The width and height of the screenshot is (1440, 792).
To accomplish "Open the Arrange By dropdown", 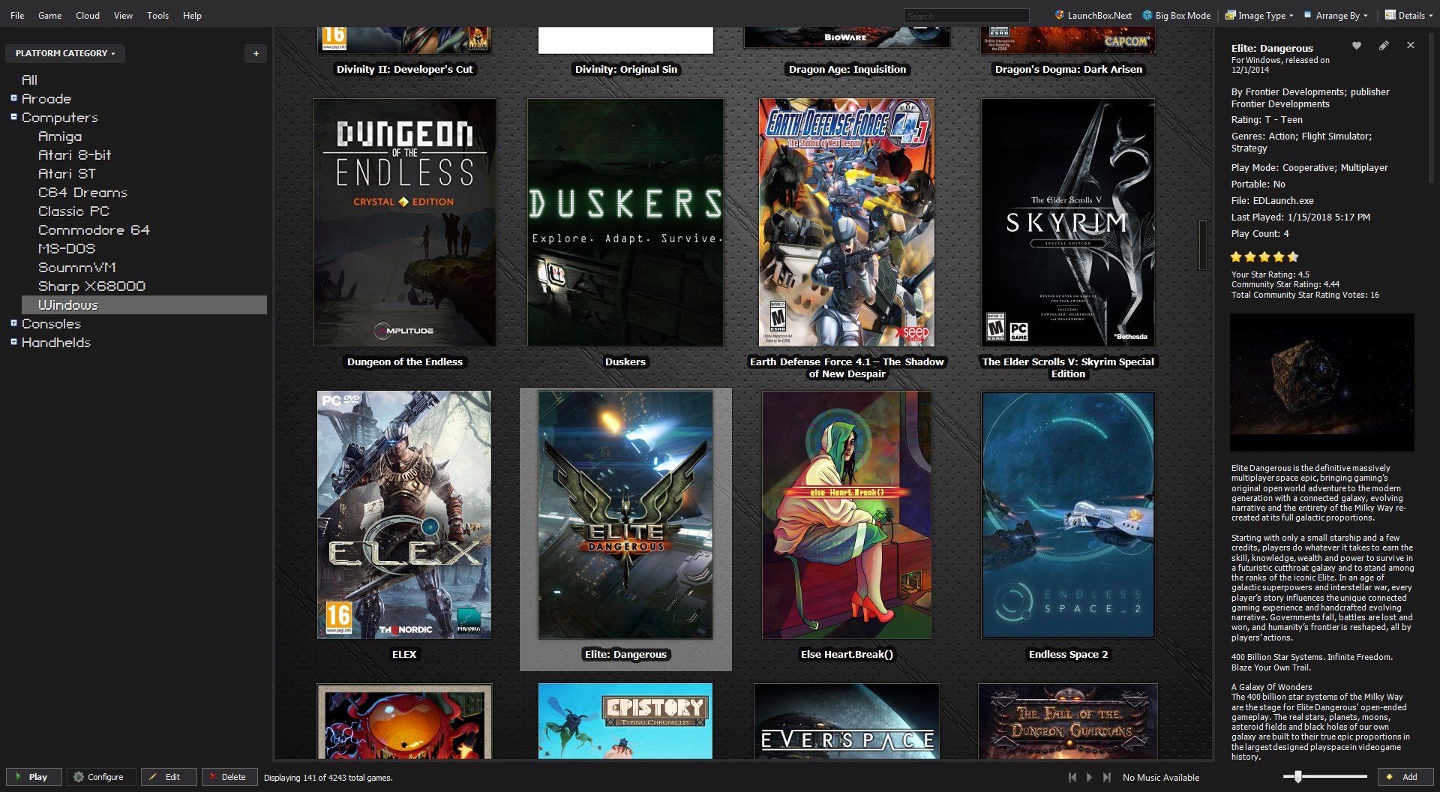I will click(1336, 15).
